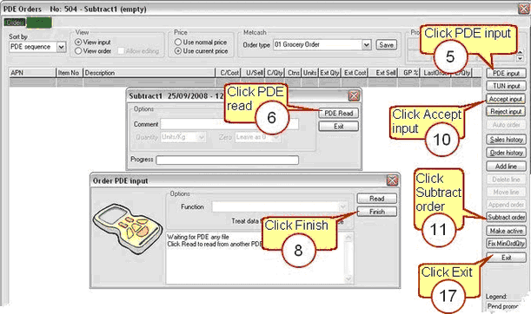Screen dimensions: 531x314
Task: Click inside the Comment text field
Action: (x=229, y=124)
